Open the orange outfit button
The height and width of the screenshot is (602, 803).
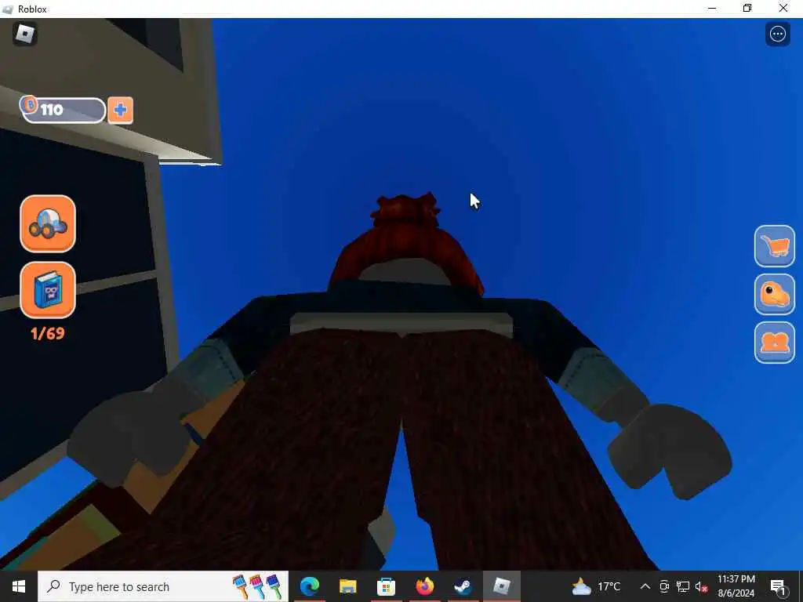[x=774, y=343]
